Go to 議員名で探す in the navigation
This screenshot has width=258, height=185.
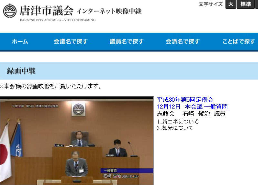point(126,42)
